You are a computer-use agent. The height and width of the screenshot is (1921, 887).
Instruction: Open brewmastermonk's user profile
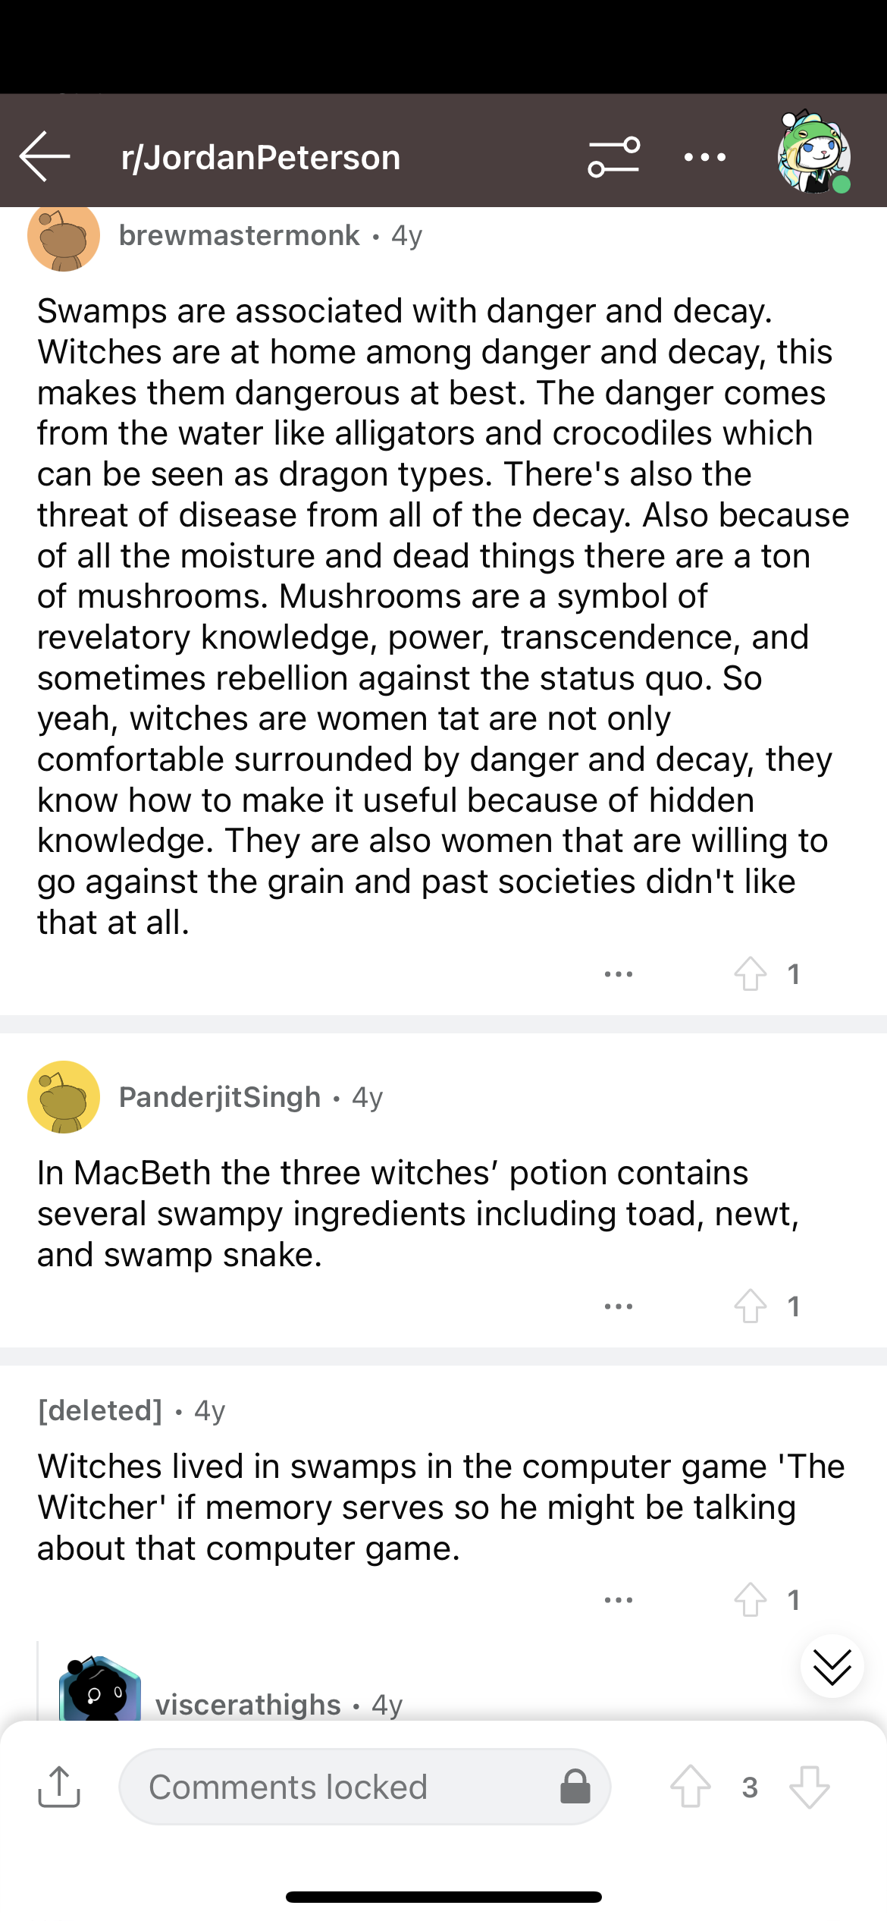click(x=239, y=236)
